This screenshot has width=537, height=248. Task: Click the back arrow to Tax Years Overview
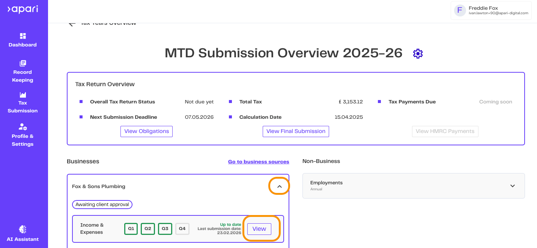point(72,24)
